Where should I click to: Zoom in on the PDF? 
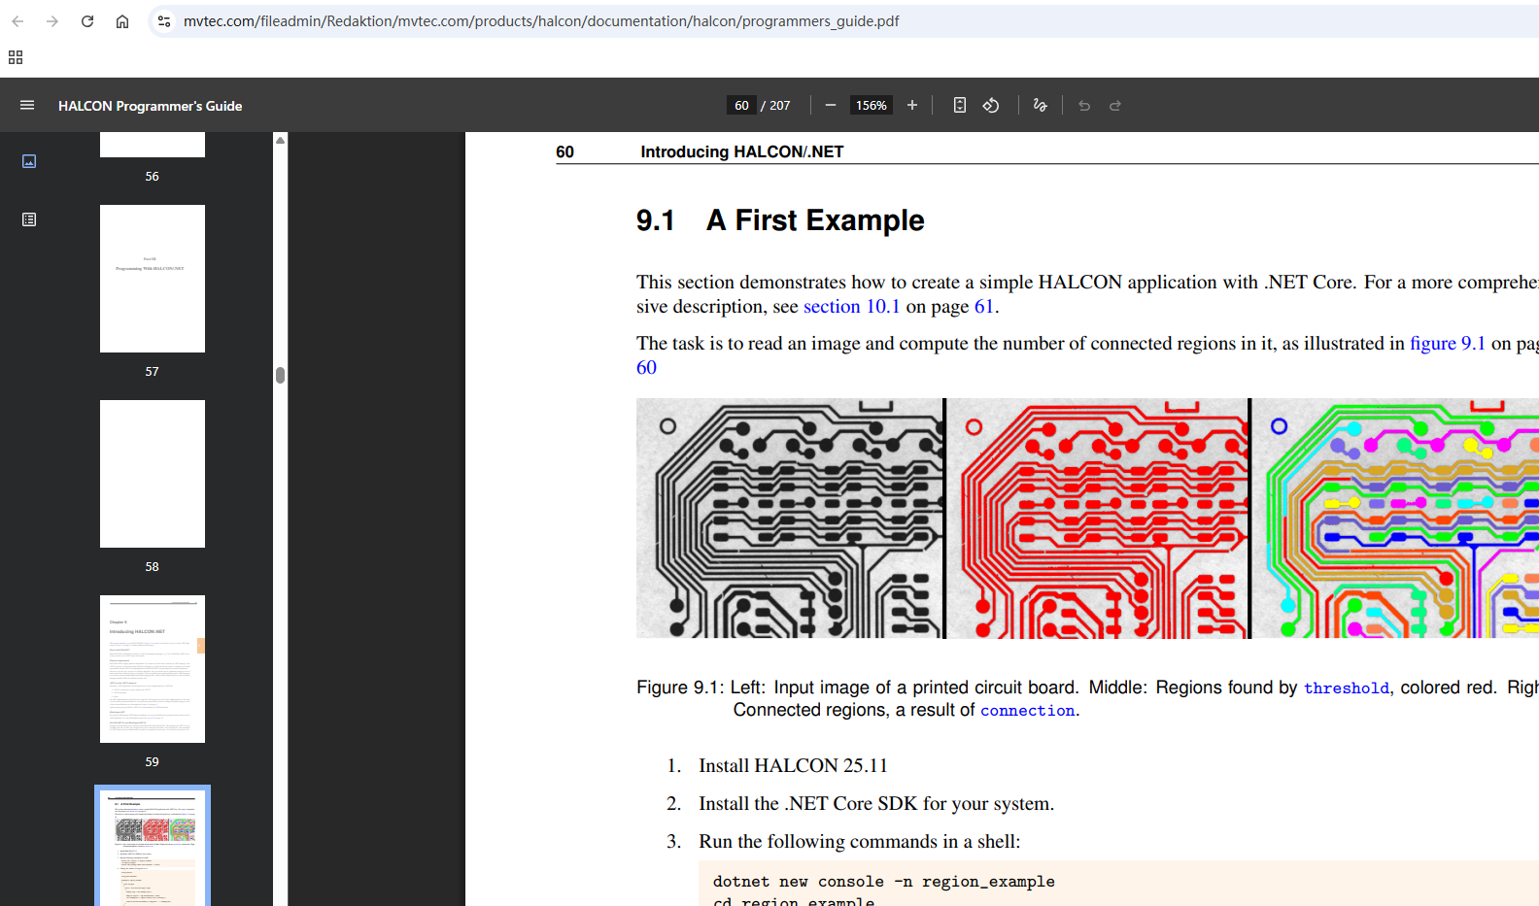(x=912, y=105)
